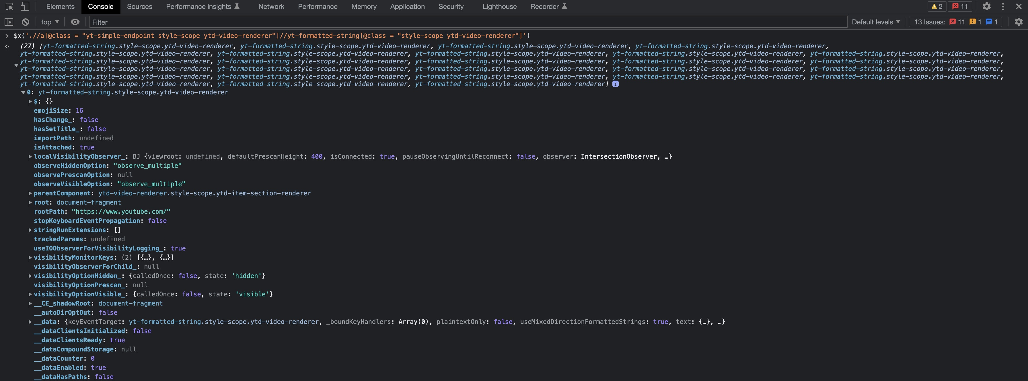This screenshot has height=381, width=1028.
Task: Open the customize DevTools three-dot menu
Action: tap(1003, 6)
